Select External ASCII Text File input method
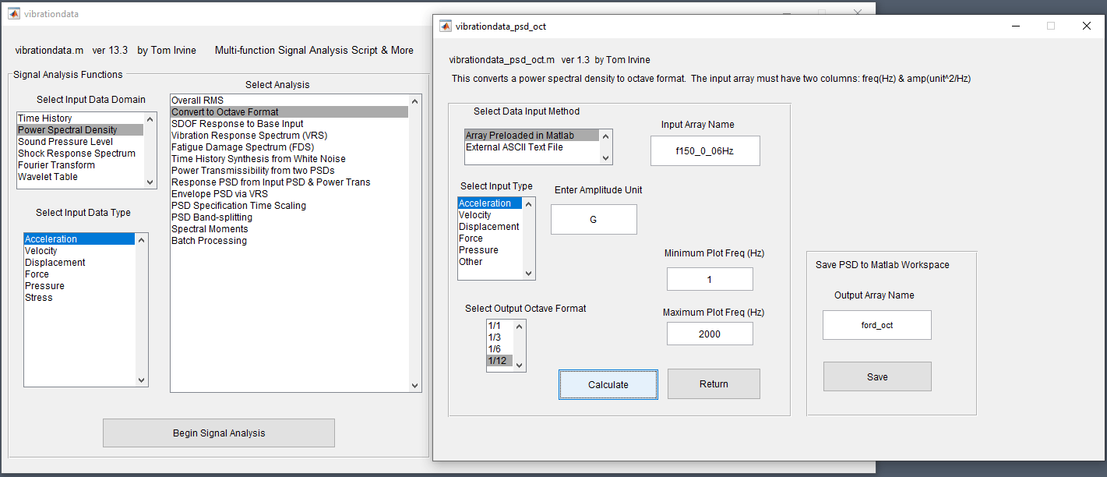The height and width of the screenshot is (477, 1107). pos(532,147)
